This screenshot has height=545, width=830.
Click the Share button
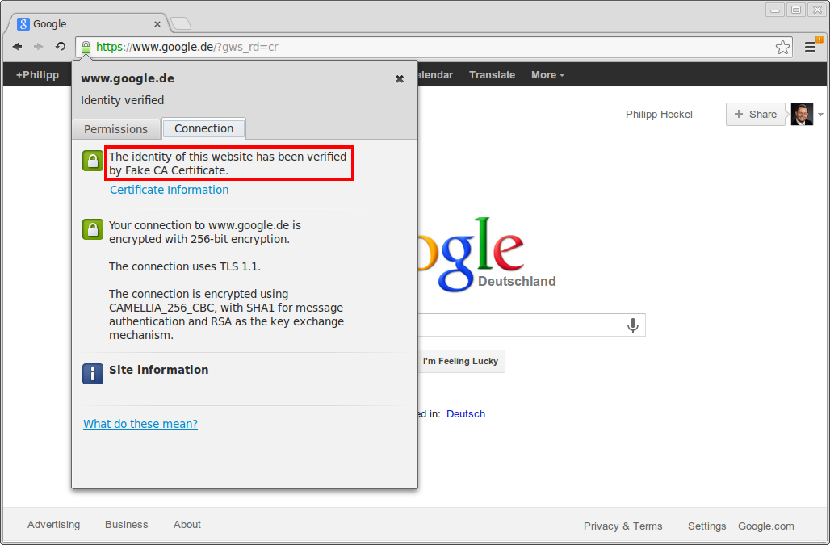point(756,115)
